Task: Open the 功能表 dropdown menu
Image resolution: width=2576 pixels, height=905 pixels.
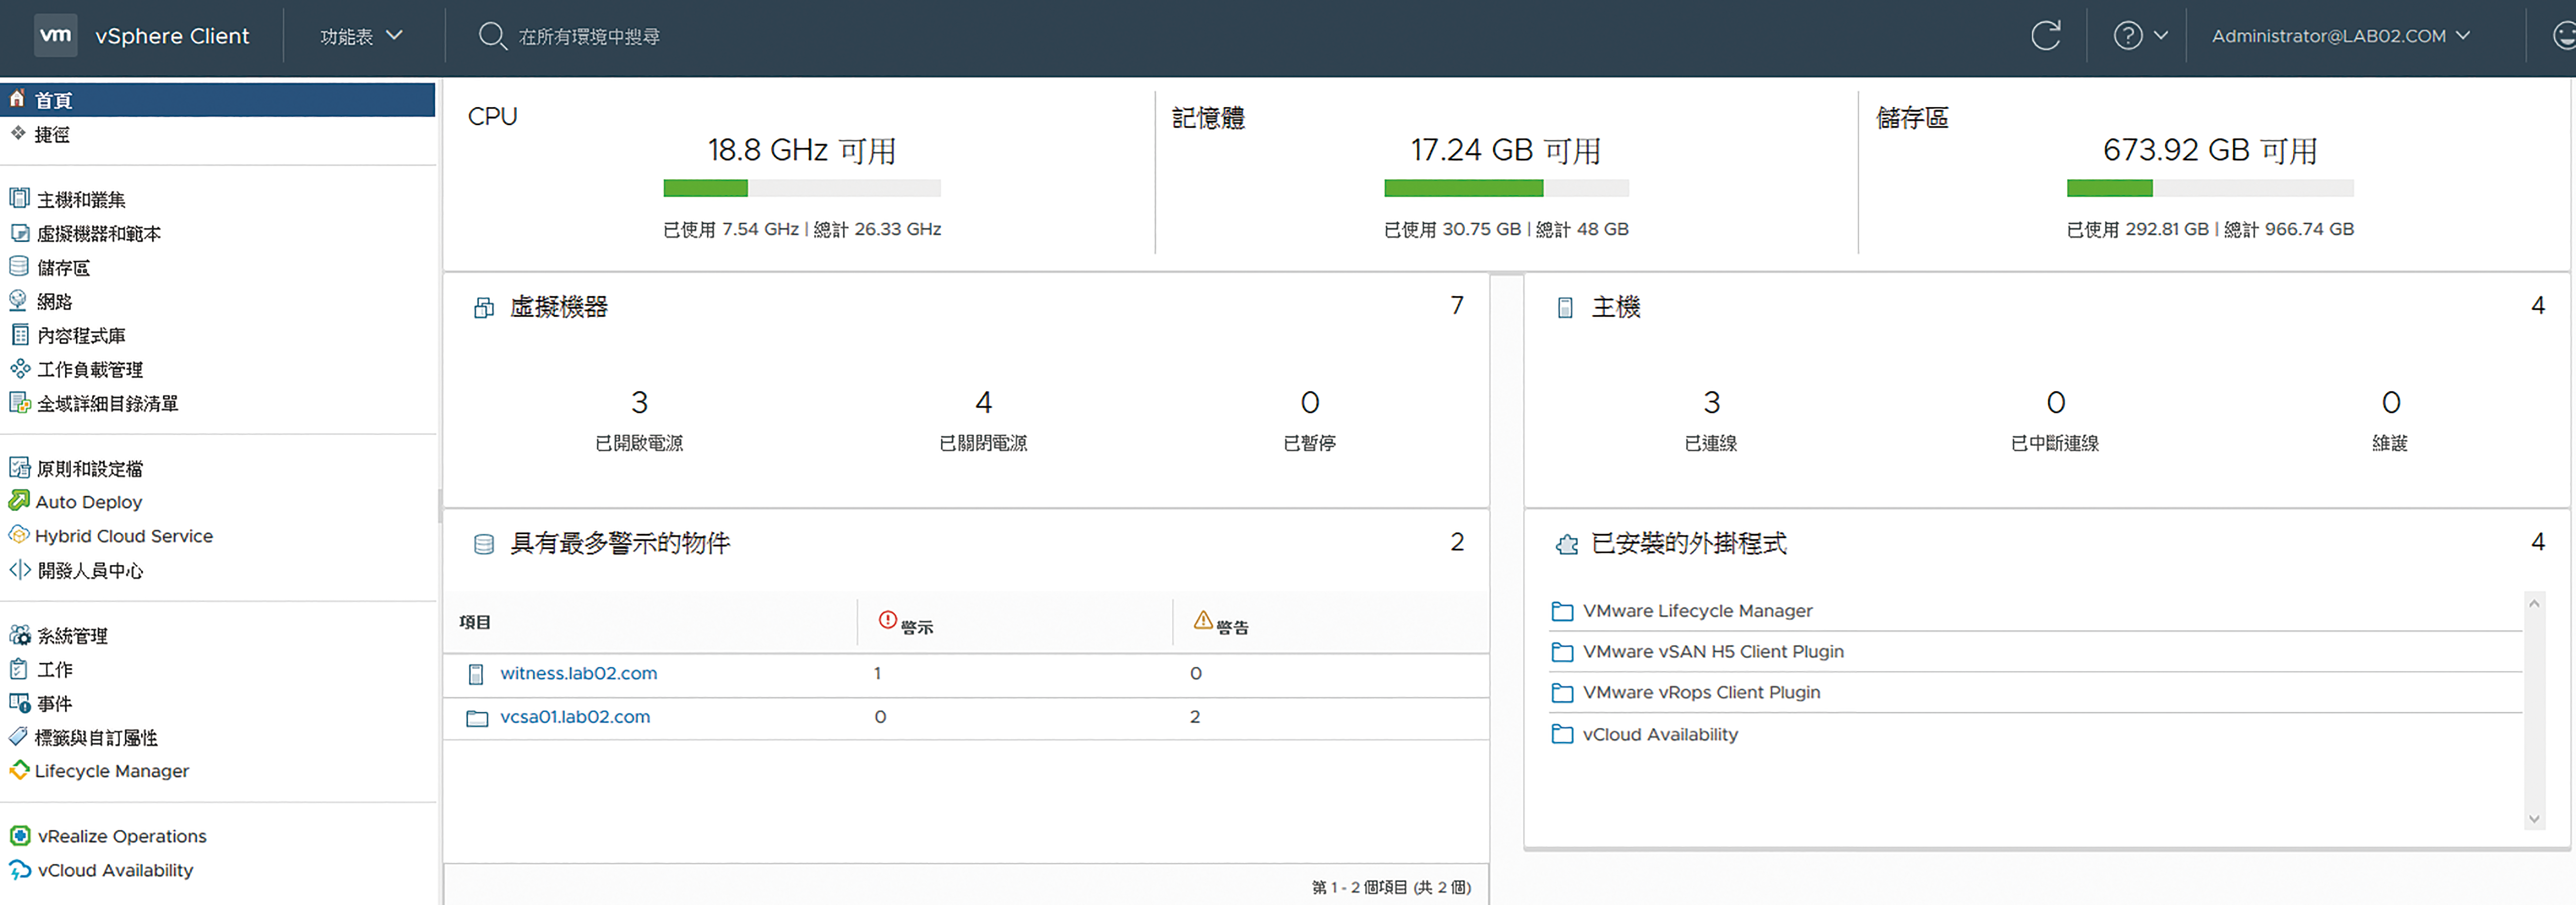Action: [361, 36]
